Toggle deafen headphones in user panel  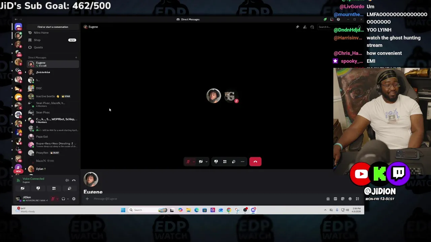63,199
